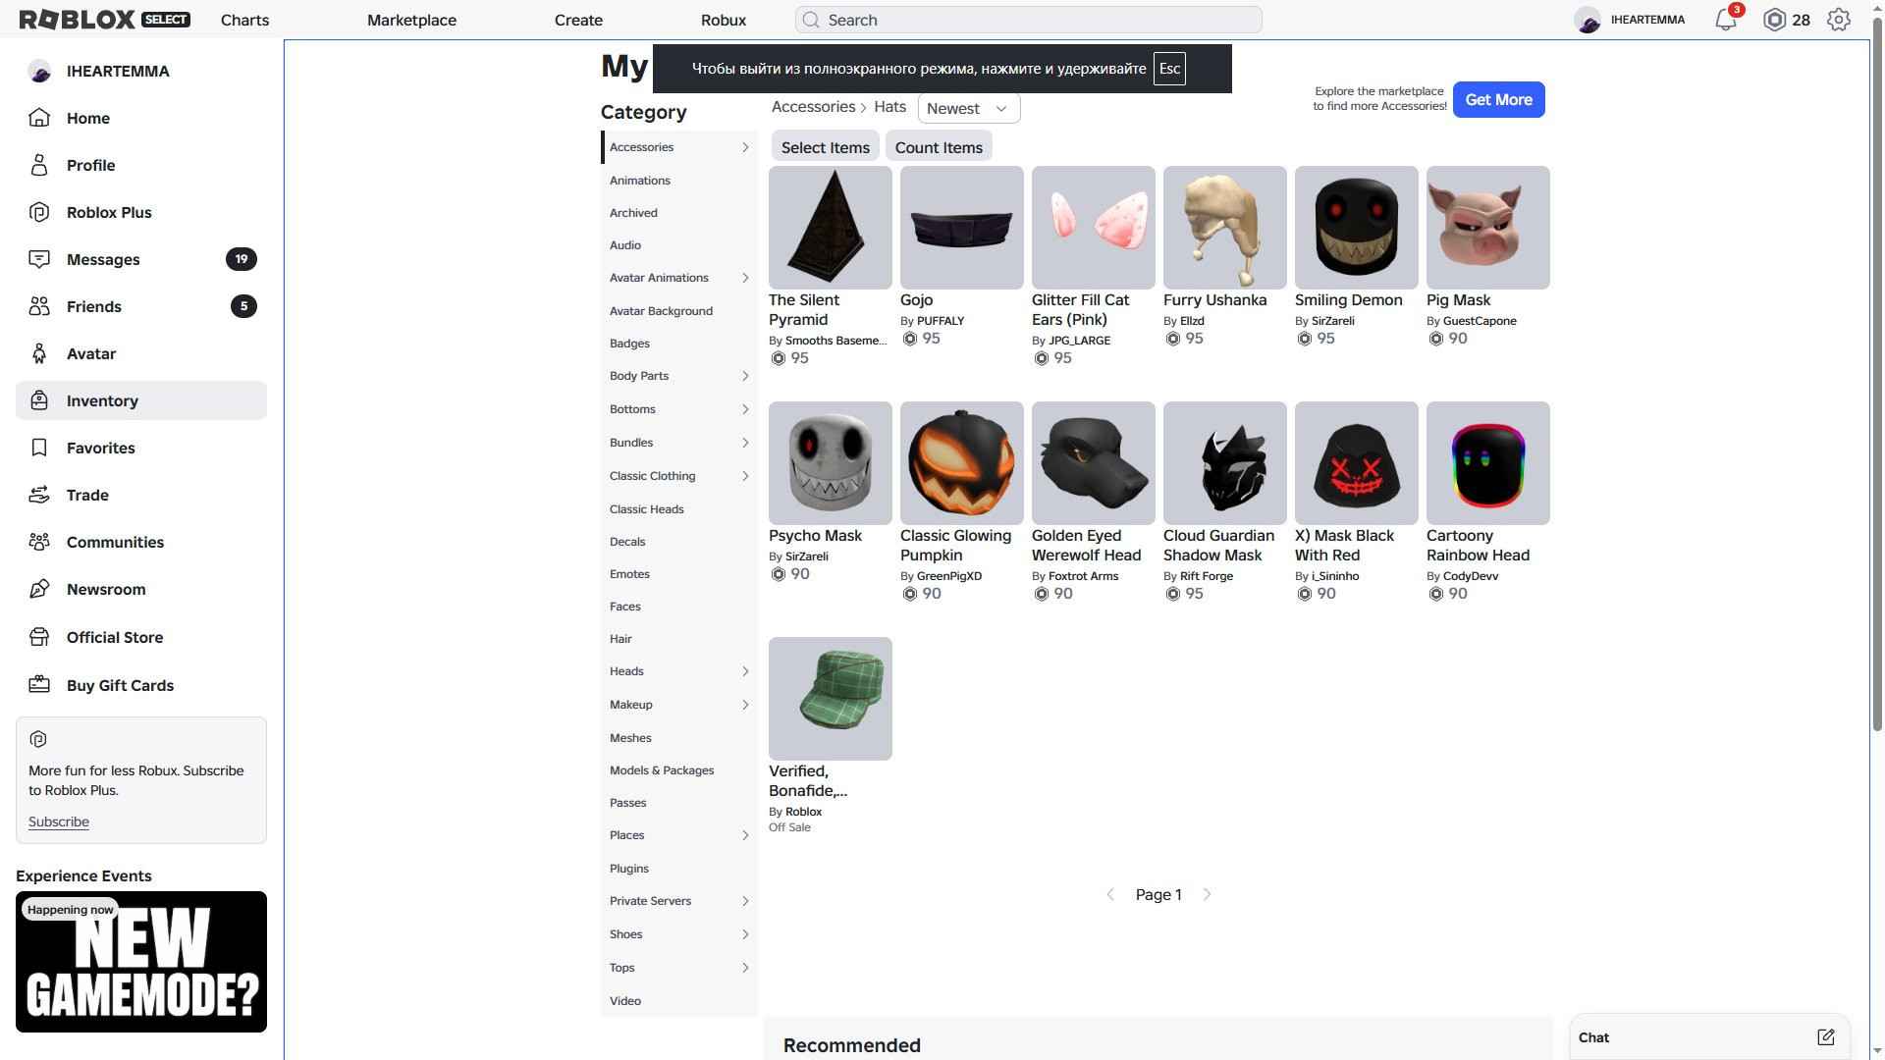Click the Get More button
Screen dimensions: 1885x1060
click(1498, 99)
